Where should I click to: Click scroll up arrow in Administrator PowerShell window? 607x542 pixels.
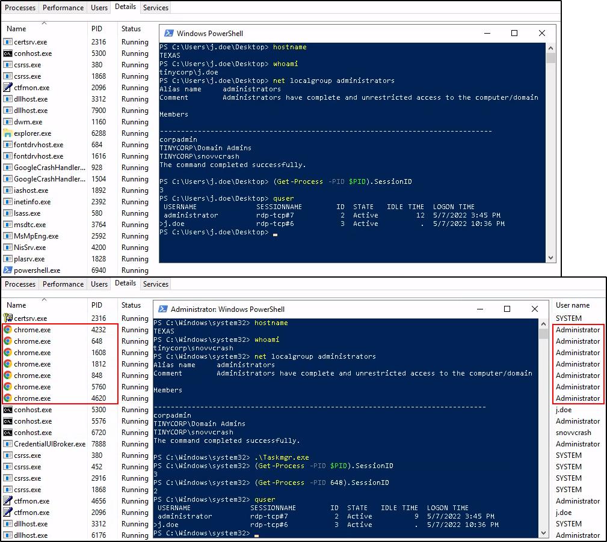[x=544, y=324]
